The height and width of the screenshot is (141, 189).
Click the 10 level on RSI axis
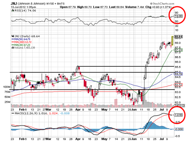point(177,30)
